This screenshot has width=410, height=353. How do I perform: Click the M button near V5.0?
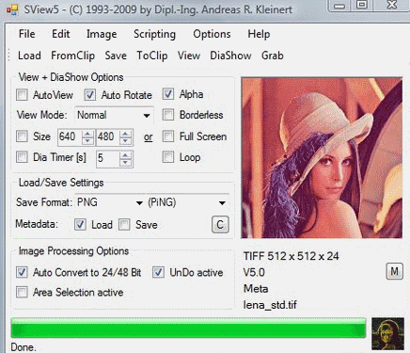click(394, 271)
